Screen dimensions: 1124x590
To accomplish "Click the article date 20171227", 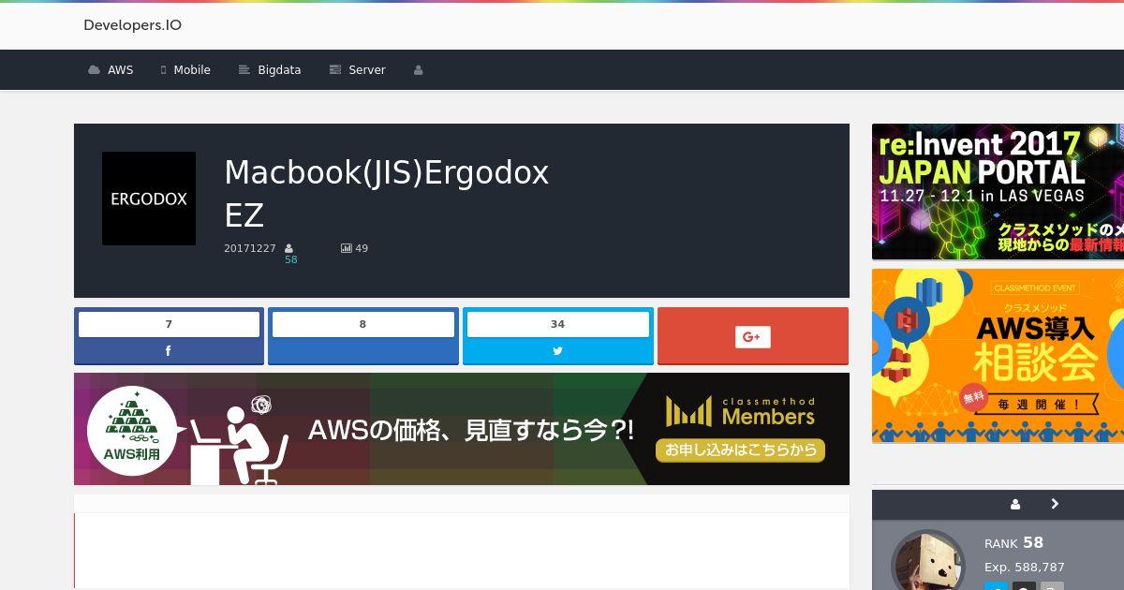I will point(250,248).
